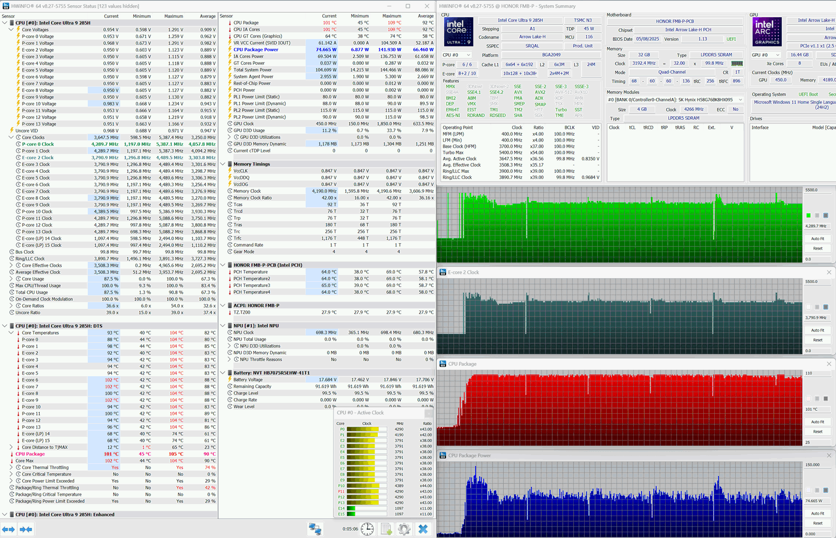This screenshot has height=538, width=836.
Task: Click Reset in E-core 2 Clock graph
Action: pos(818,340)
